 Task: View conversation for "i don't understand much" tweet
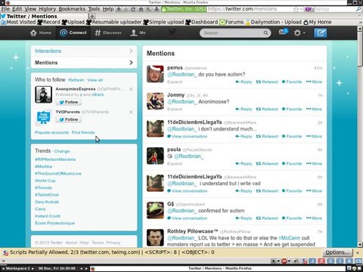[x=187, y=136]
